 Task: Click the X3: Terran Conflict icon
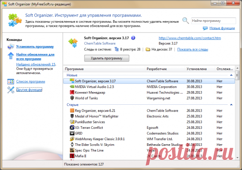[72, 127]
